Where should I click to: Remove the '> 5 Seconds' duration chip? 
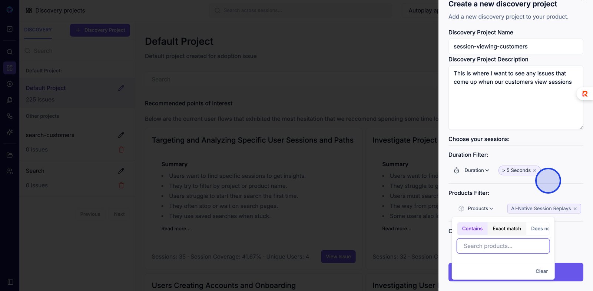click(x=535, y=171)
